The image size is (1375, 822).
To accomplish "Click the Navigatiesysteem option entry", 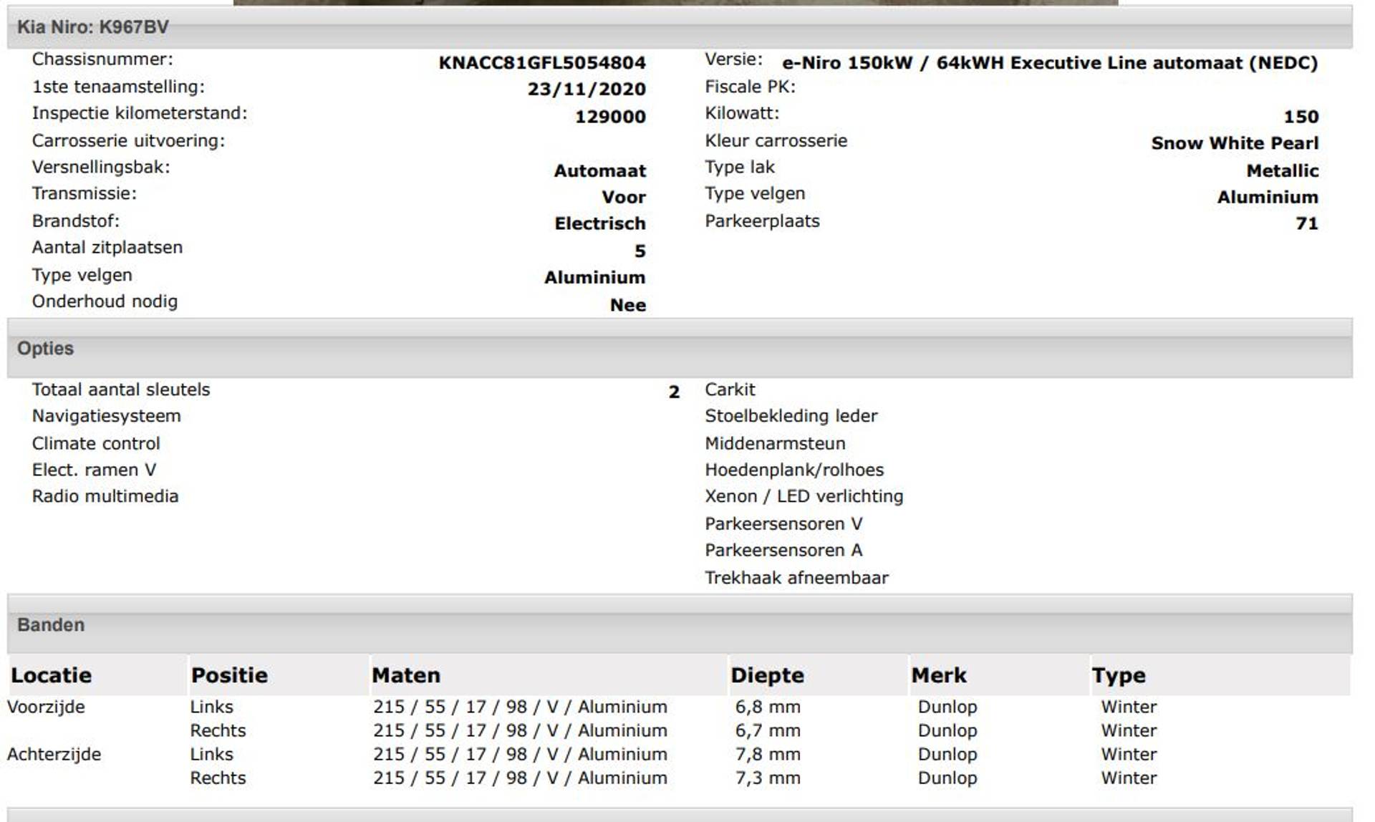I will (x=107, y=416).
